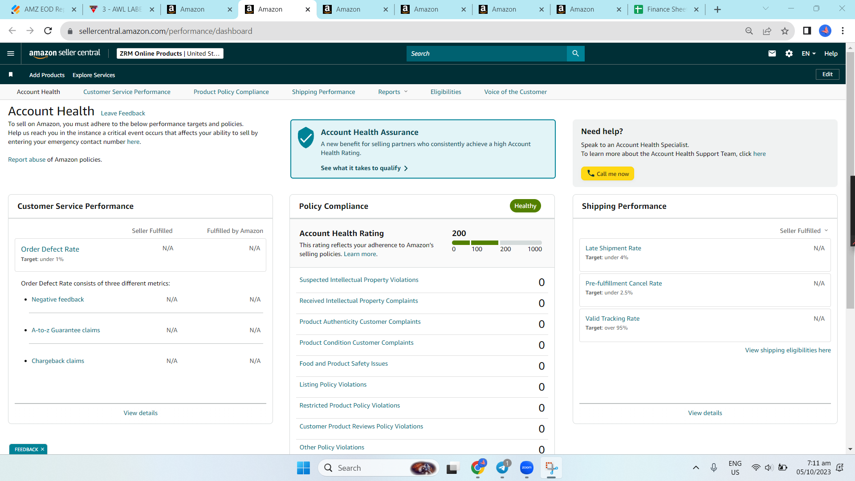
Task: Open the Chrome three-dot menu
Action: tap(843, 31)
